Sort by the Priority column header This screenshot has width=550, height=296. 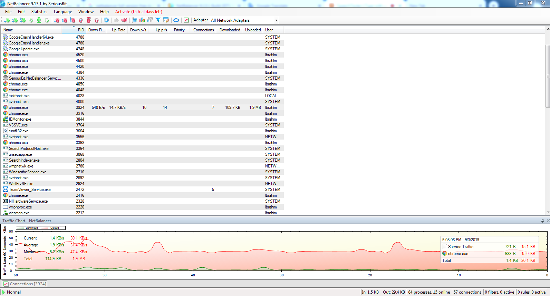click(x=179, y=30)
